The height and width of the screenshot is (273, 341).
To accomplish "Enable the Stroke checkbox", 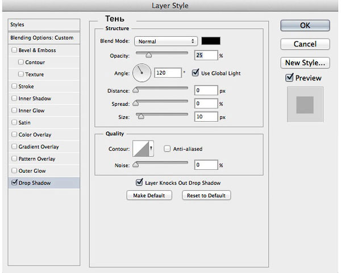I will click(14, 86).
